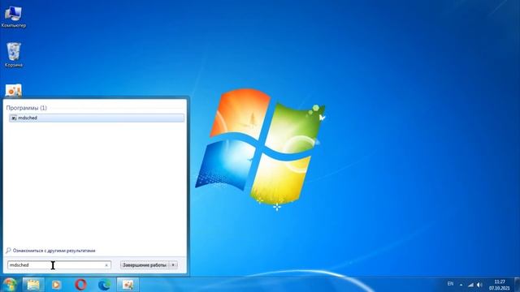Open File Explorer from the taskbar

(x=33, y=285)
